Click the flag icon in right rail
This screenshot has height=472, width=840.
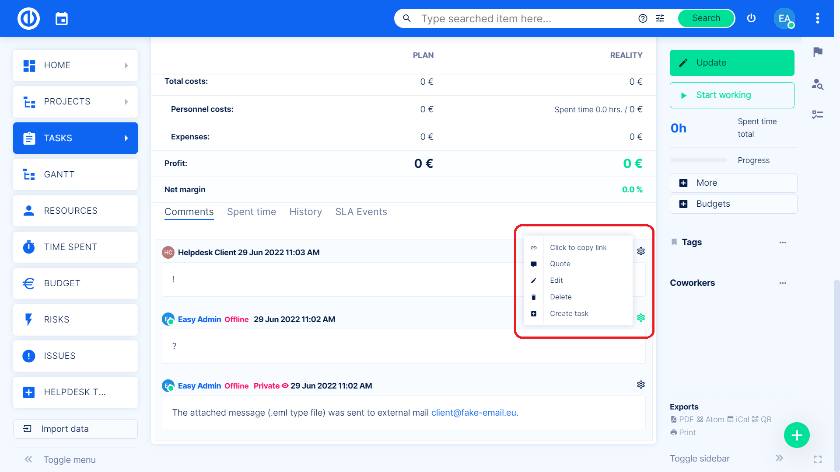(818, 52)
